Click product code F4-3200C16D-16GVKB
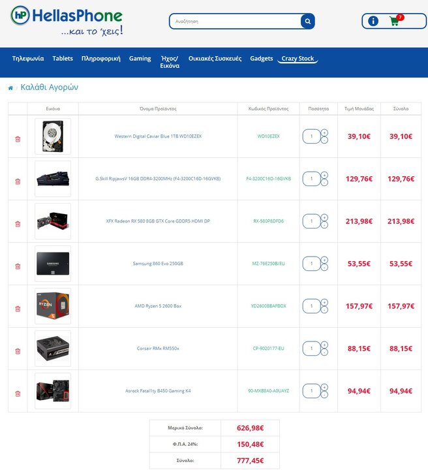 [268, 179]
